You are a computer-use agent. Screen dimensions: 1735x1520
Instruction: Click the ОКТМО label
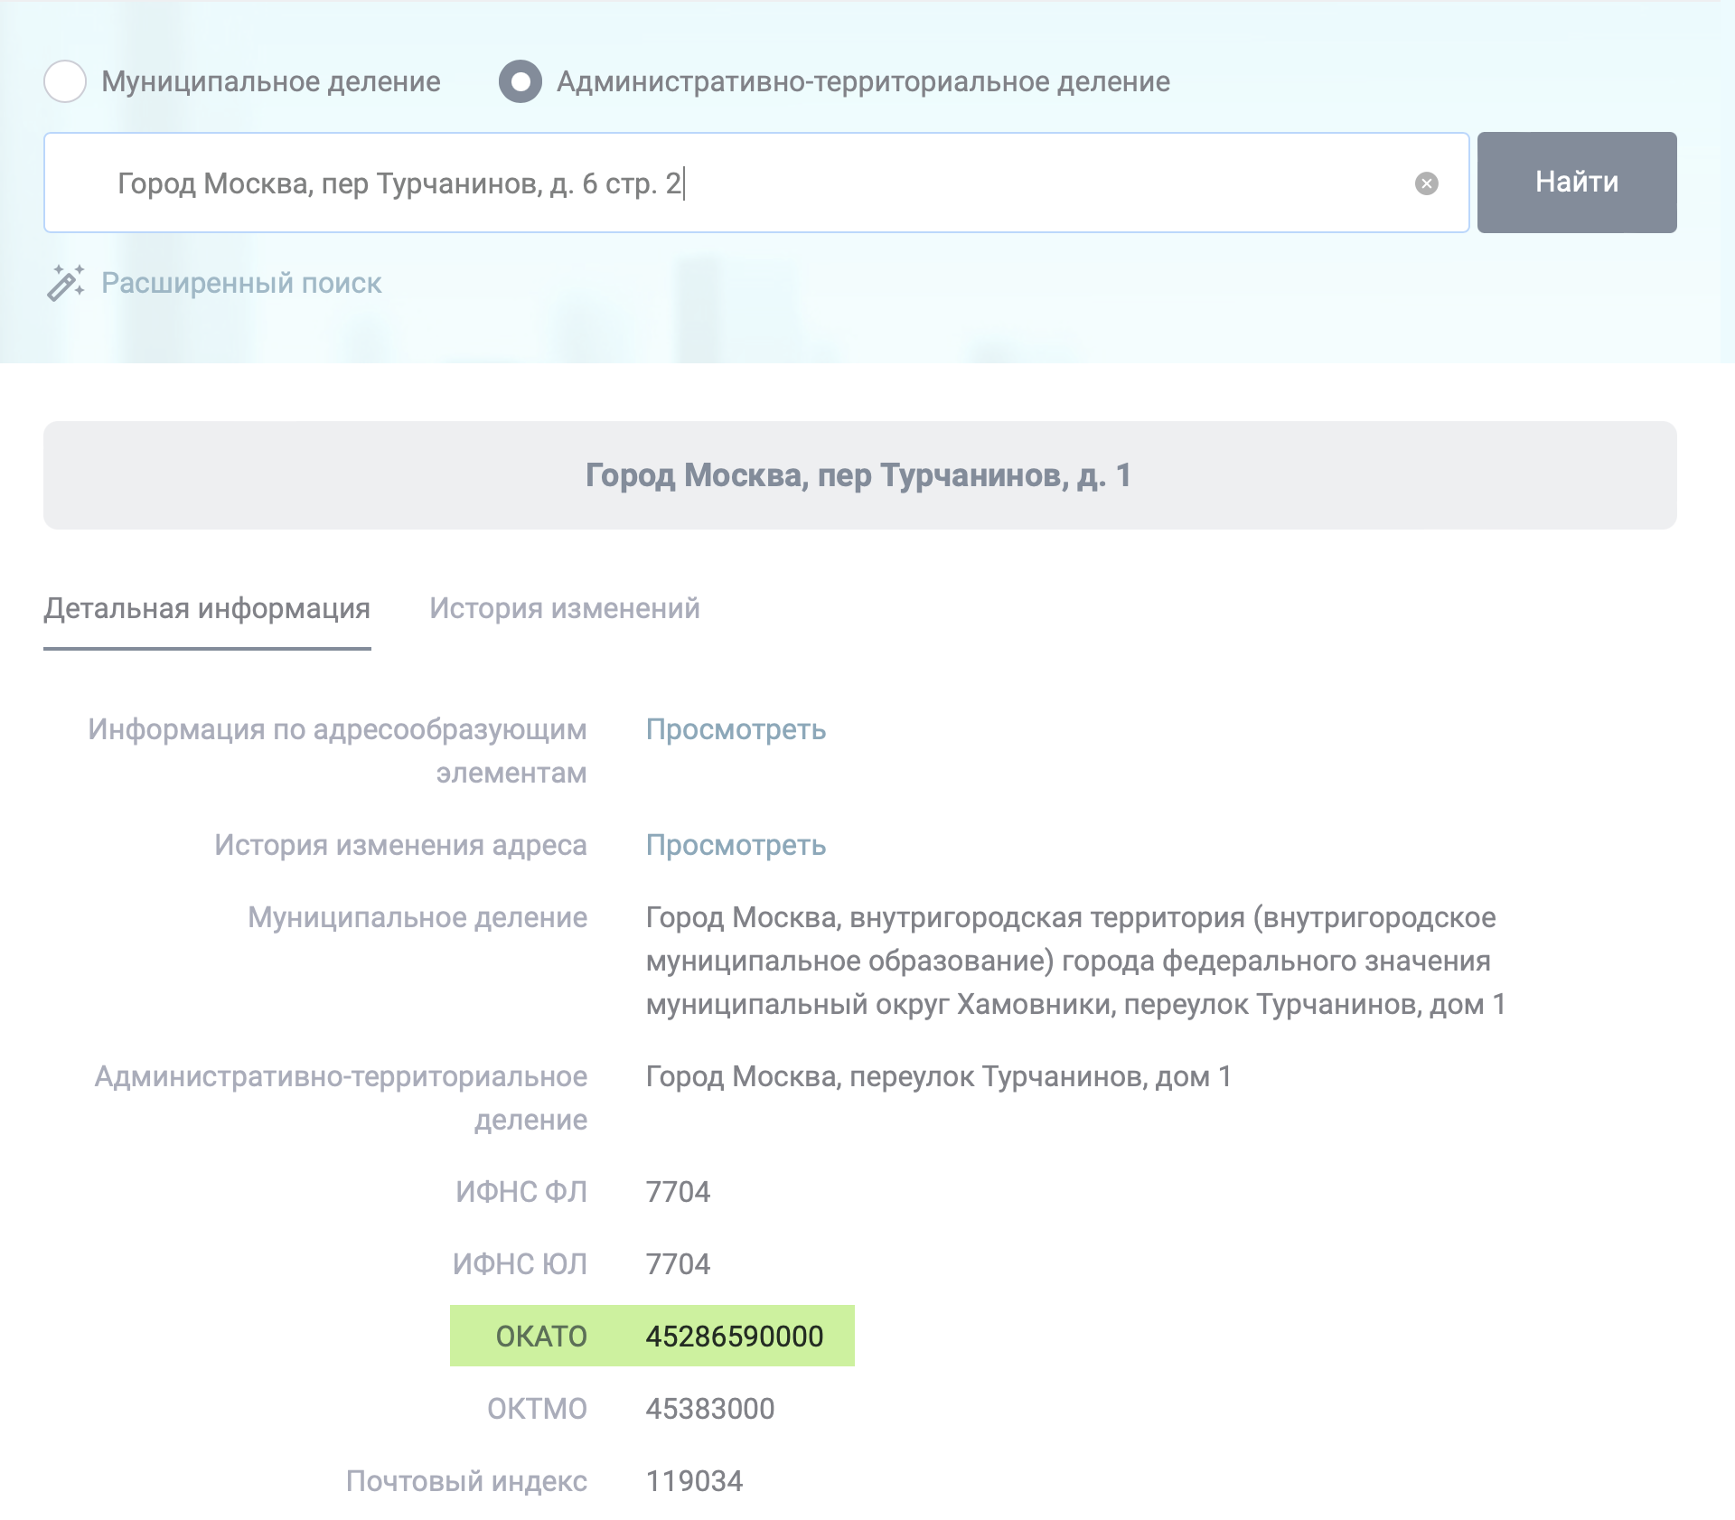tap(537, 1409)
